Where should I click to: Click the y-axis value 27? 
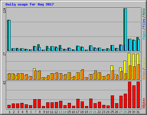coord(4,54)
